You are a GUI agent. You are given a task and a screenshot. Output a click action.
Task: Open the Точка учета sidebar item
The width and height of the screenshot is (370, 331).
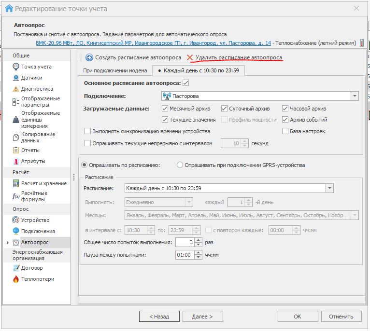36,67
